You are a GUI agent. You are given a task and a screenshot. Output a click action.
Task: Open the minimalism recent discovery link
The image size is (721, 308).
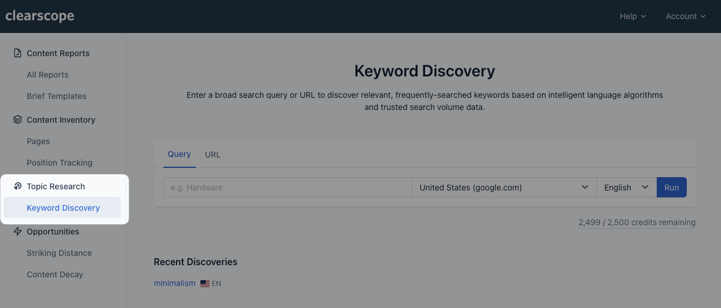[174, 284]
